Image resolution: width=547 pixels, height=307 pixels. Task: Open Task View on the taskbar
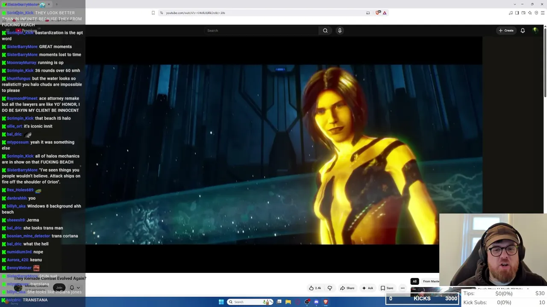pos(279,302)
